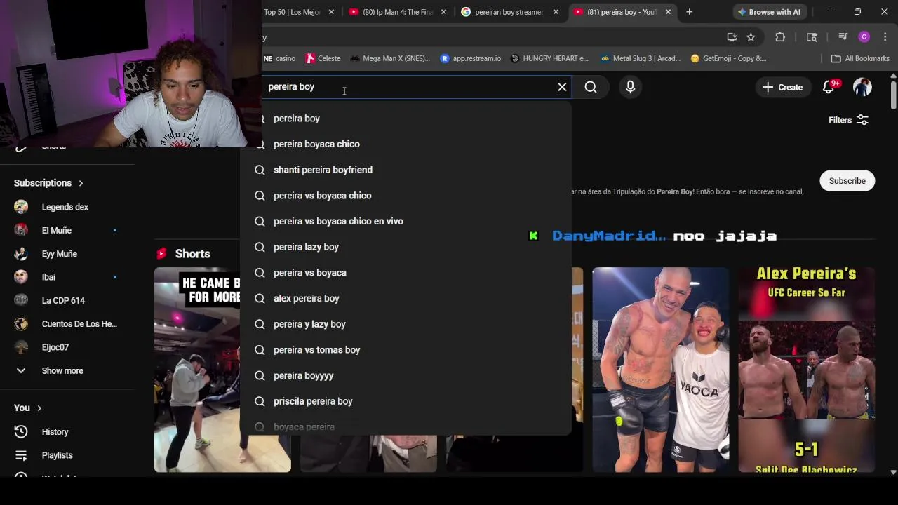Switch to 'Top 50 | Los Mejor' browser tab
This screenshot has width=898, height=505.
click(x=293, y=12)
